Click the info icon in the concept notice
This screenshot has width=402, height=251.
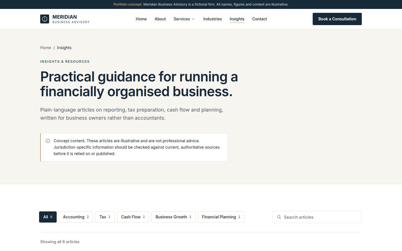[x=48, y=141]
